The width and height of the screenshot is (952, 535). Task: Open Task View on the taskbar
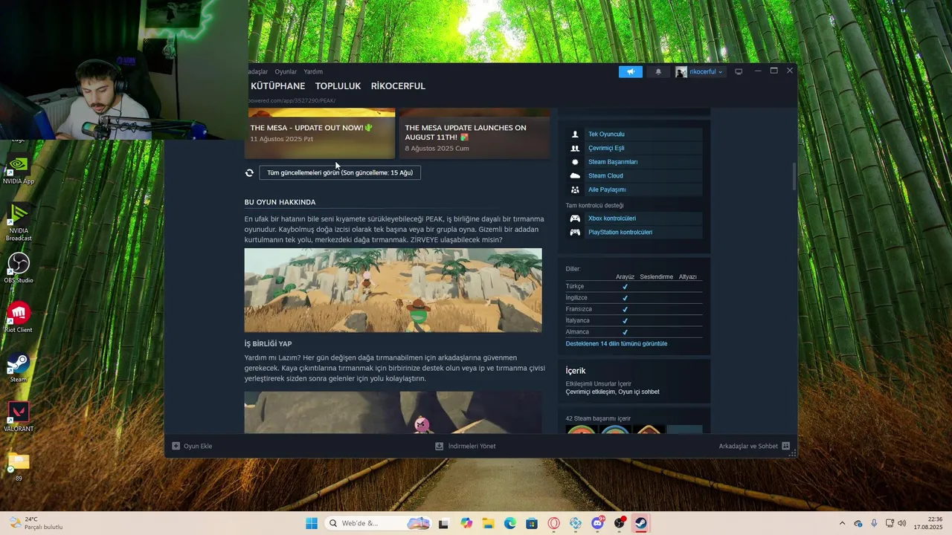[x=443, y=523]
